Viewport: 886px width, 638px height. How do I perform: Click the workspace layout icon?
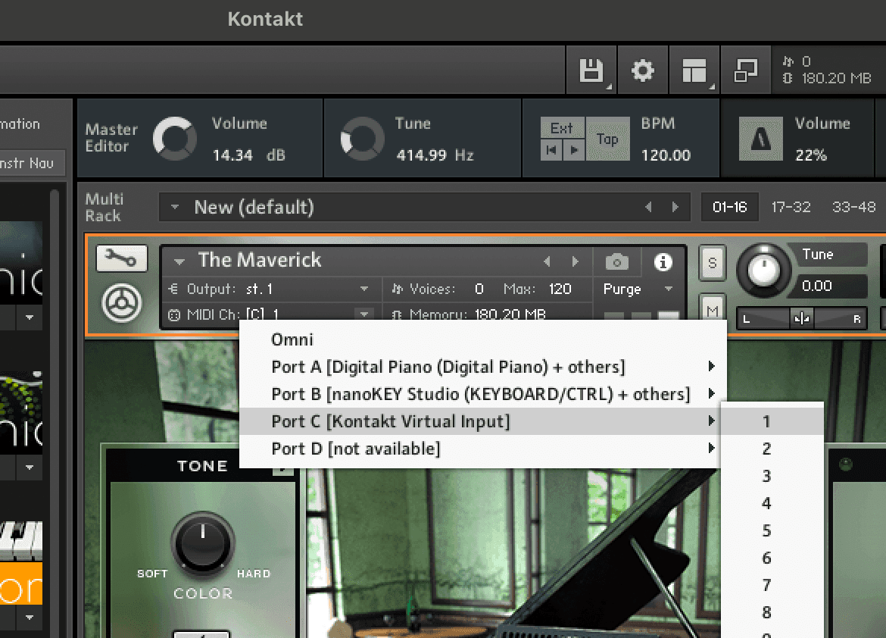[x=694, y=71]
